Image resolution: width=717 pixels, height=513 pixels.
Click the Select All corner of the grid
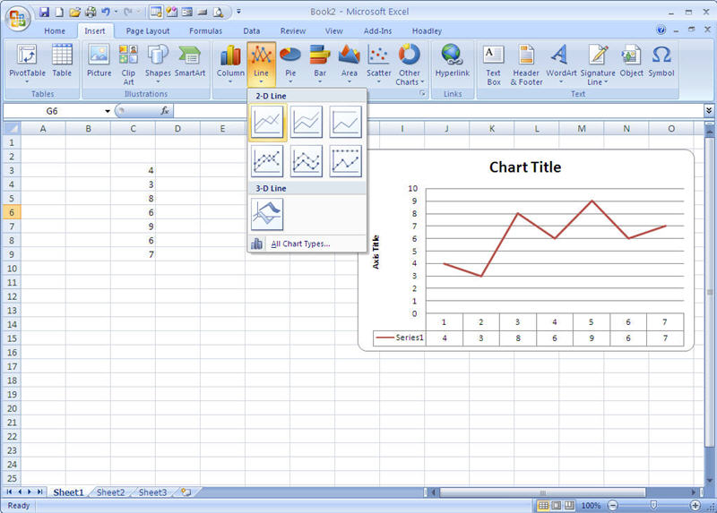click(12, 128)
